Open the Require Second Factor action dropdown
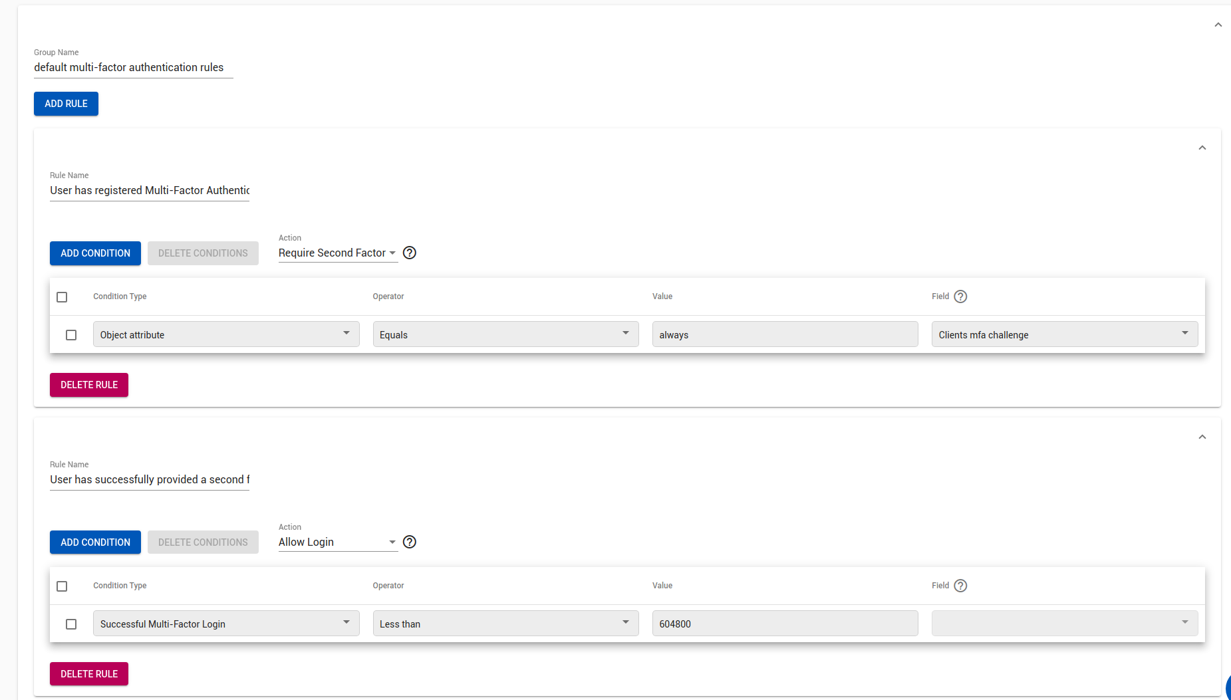This screenshot has width=1231, height=700. (x=337, y=253)
